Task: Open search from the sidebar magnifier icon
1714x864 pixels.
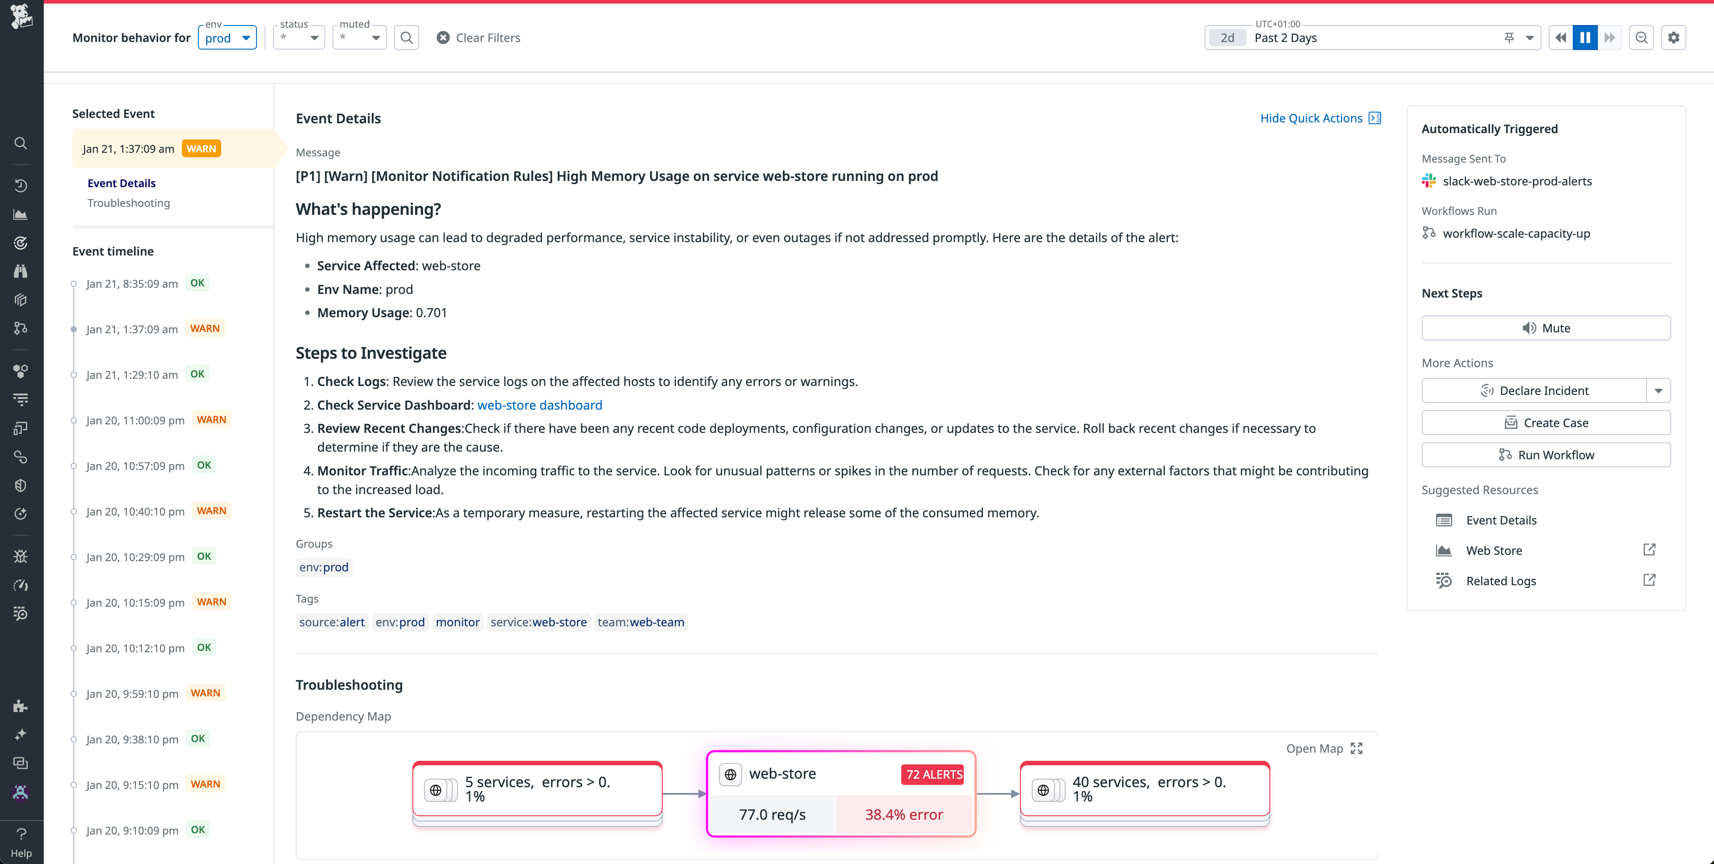Action: point(21,143)
